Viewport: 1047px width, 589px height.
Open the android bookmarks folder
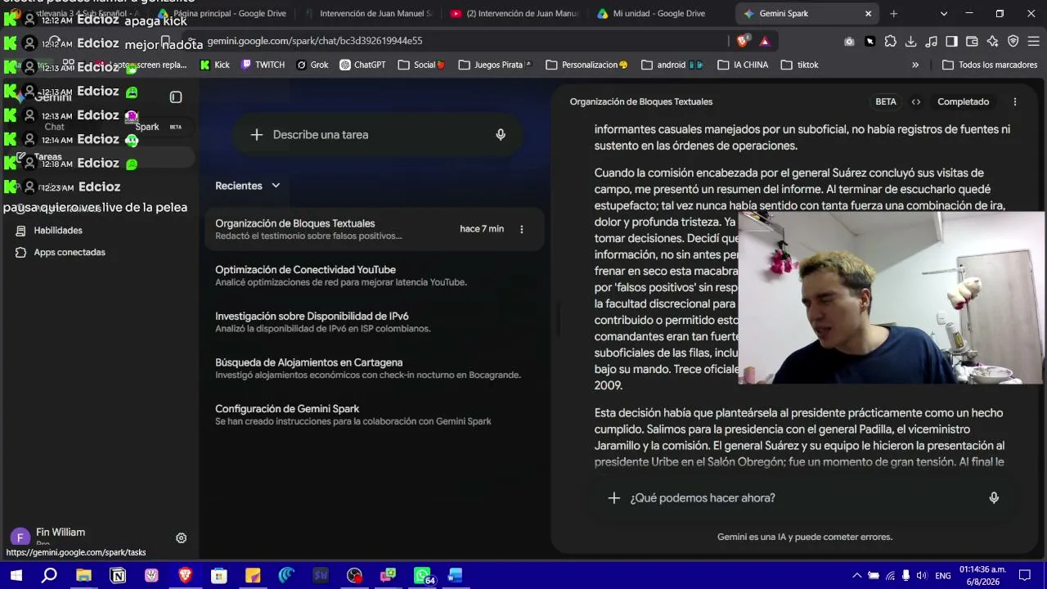[672, 65]
